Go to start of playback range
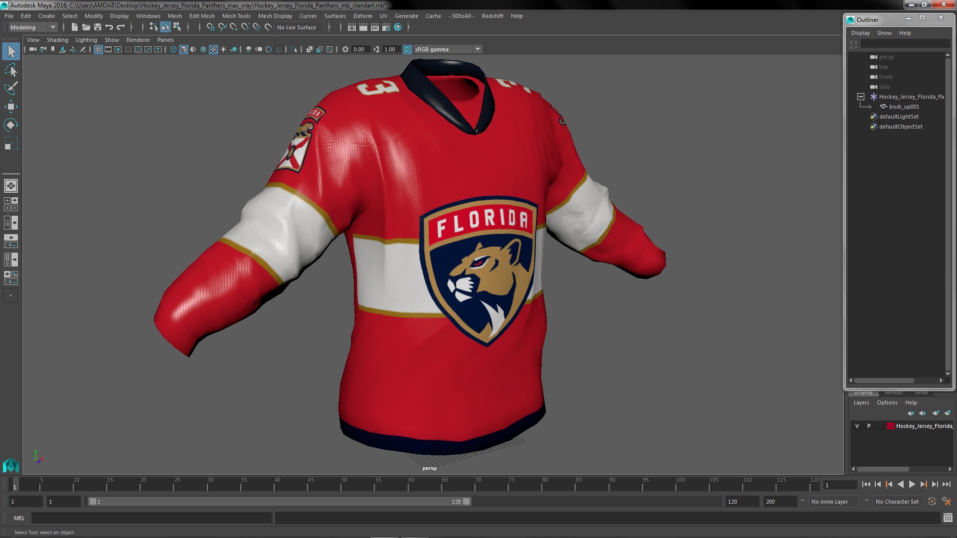The height and width of the screenshot is (538, 957). [866, 484]
